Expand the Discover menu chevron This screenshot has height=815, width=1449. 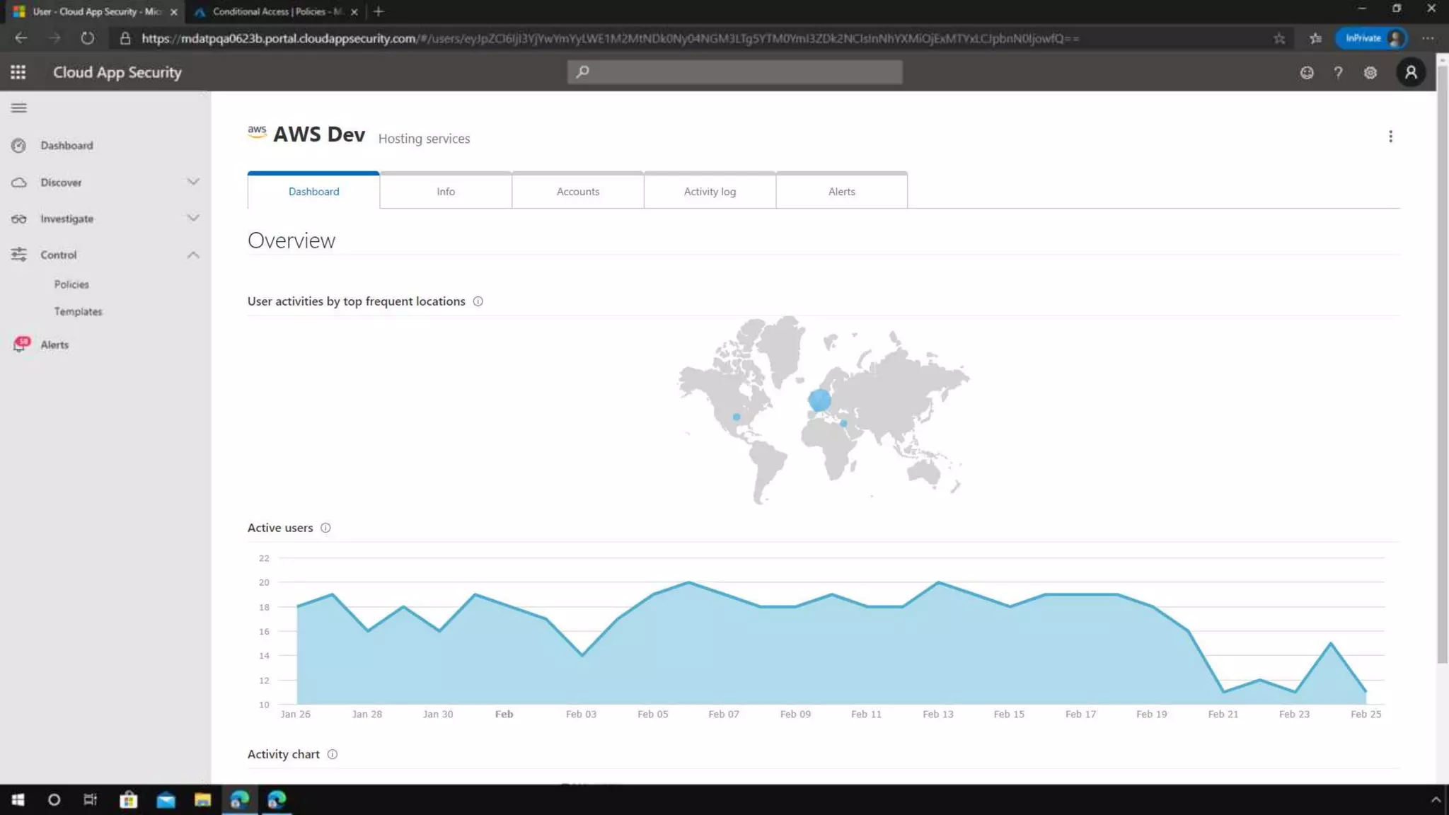pyautogui.click(x=193, y=182)
